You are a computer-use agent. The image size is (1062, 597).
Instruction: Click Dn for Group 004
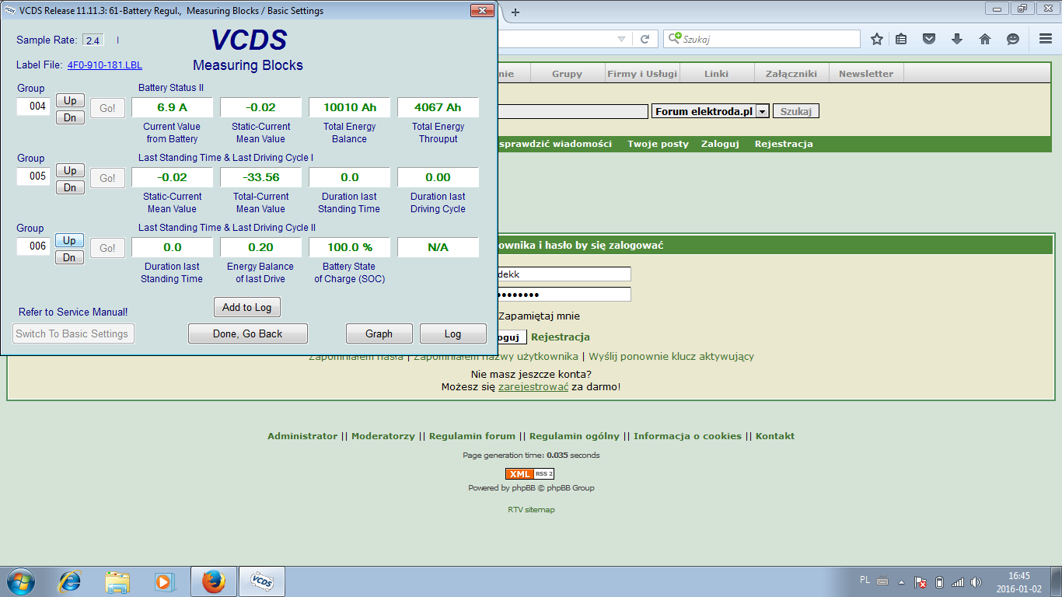(x=70, y=117)
